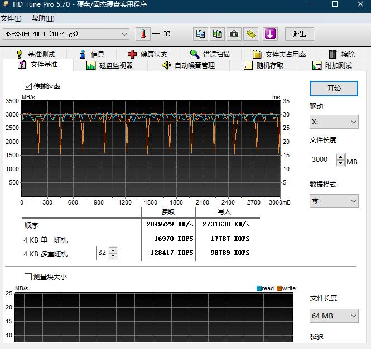Viewport: 371px width, 349px height.
Task: Click the 顺序 row label
Action: [x=31, y=225]
